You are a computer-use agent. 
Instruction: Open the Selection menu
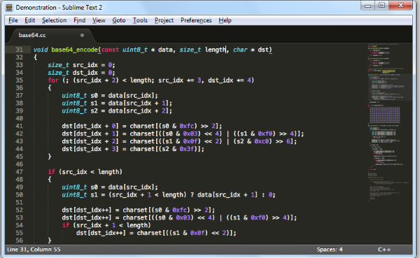[x=54, y=20]
